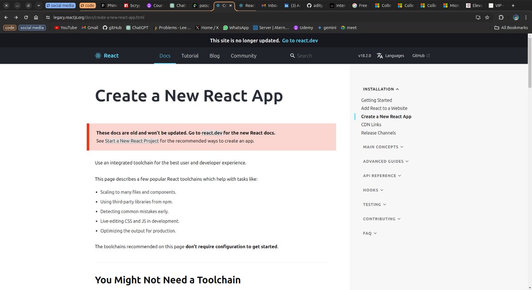This screenshot has width=532, height=290.
Task: Follow the Go to react.dev banner link
Action: pyautogui.click(x=300, y=40)
